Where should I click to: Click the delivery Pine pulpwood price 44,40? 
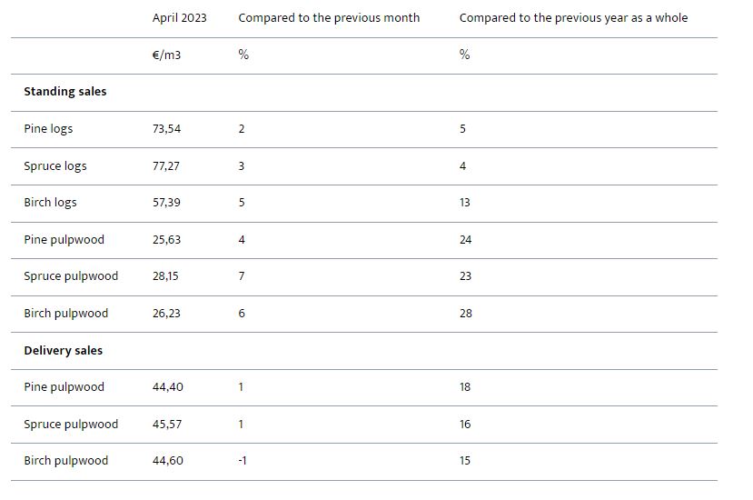point(167,387)
